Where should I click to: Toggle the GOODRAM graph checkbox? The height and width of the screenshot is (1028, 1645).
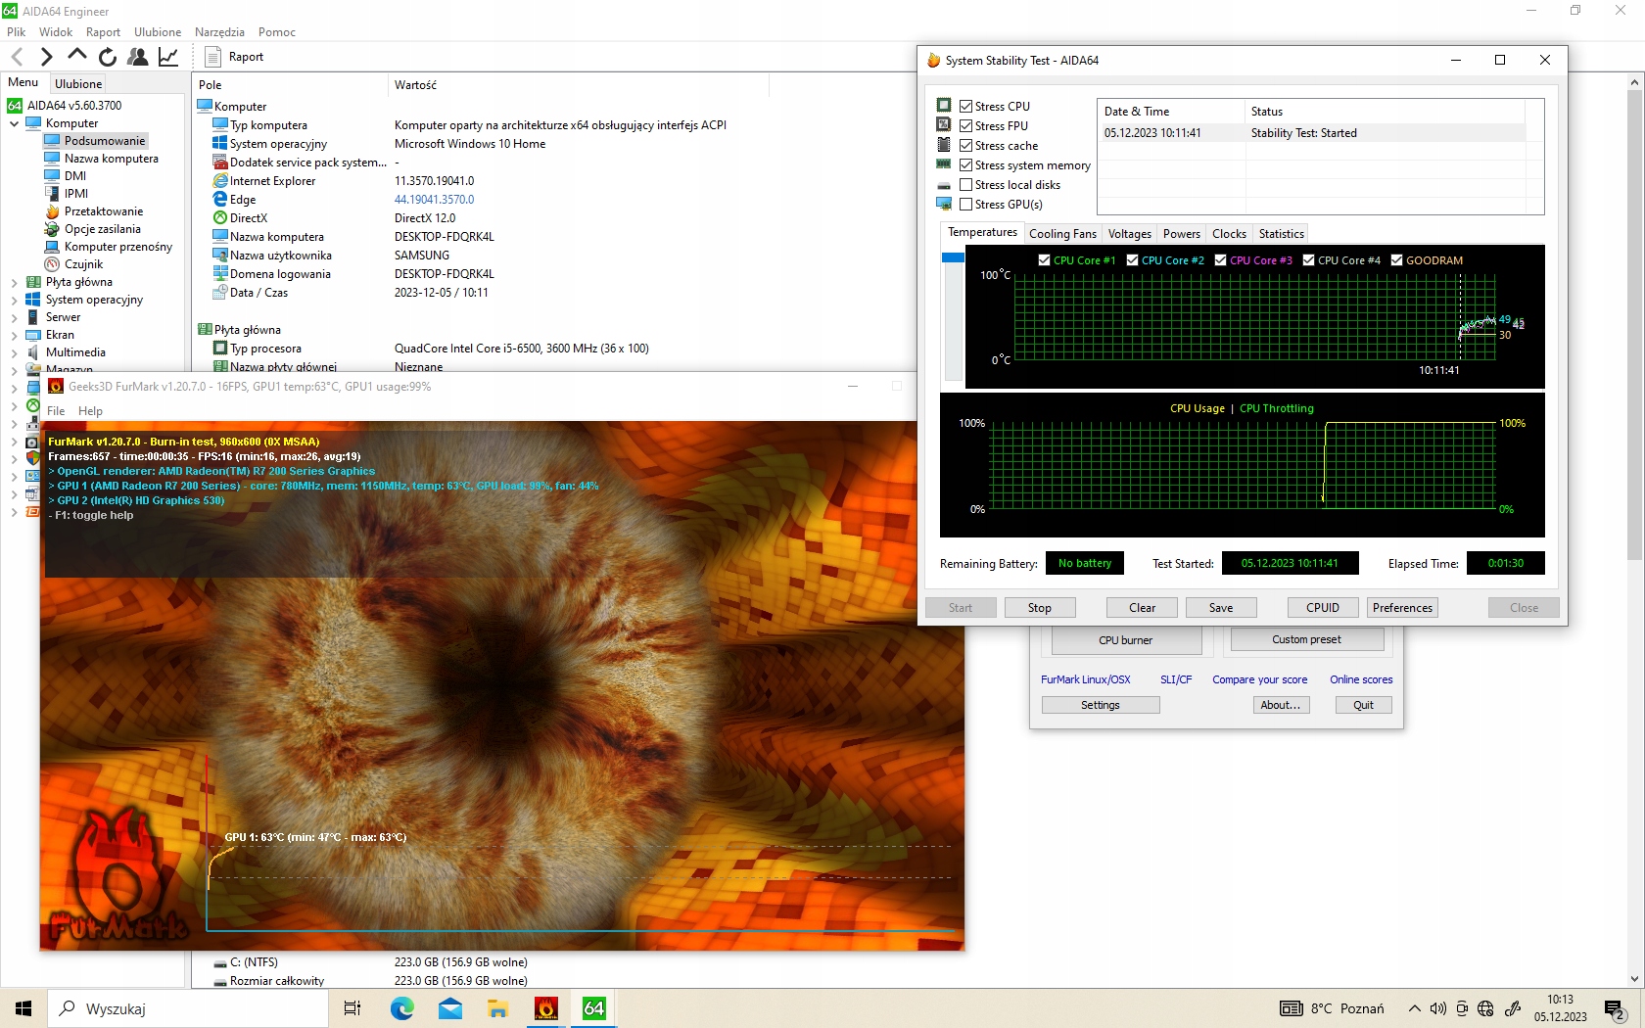pos(1396,260)
